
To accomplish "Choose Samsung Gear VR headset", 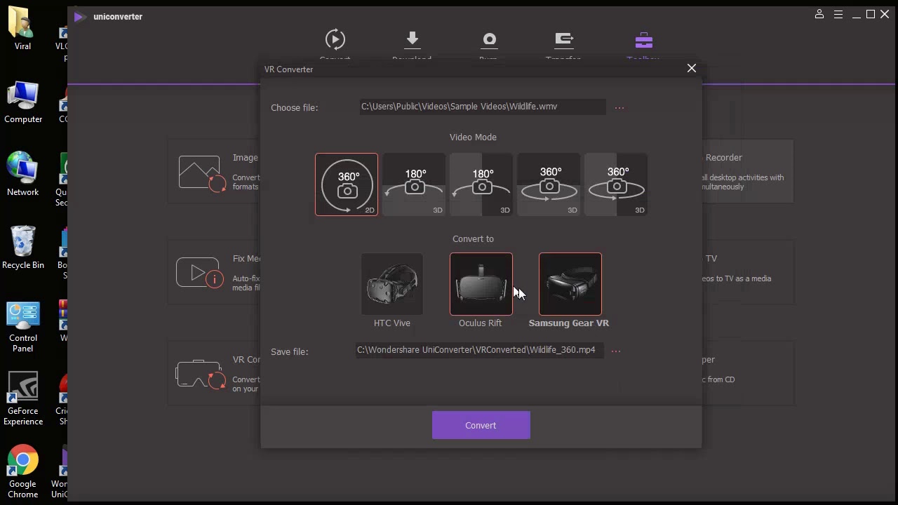I will (570, 284).
